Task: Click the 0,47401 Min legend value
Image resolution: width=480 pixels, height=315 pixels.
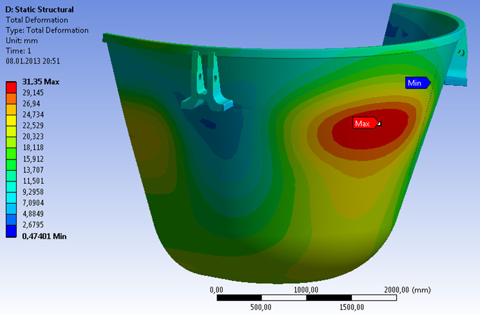Action: pyautogui.click(x=44, y=236)
